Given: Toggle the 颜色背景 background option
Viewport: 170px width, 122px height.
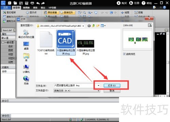Looking at the screenshot, I should (x=51, y=13).
